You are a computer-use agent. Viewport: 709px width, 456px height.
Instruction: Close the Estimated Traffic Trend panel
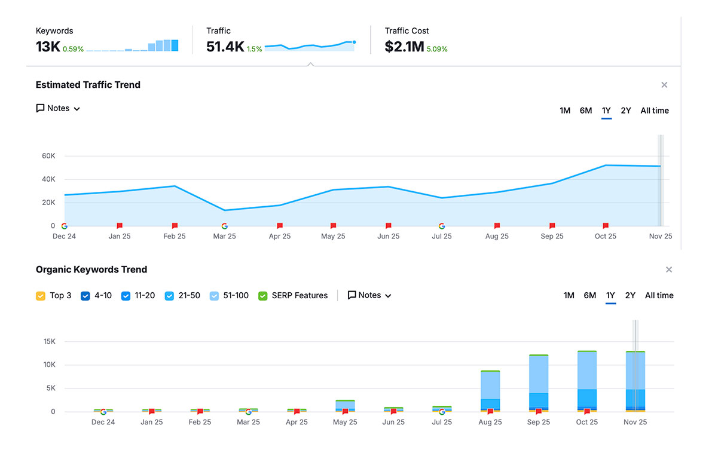click(x=664, y=85)
